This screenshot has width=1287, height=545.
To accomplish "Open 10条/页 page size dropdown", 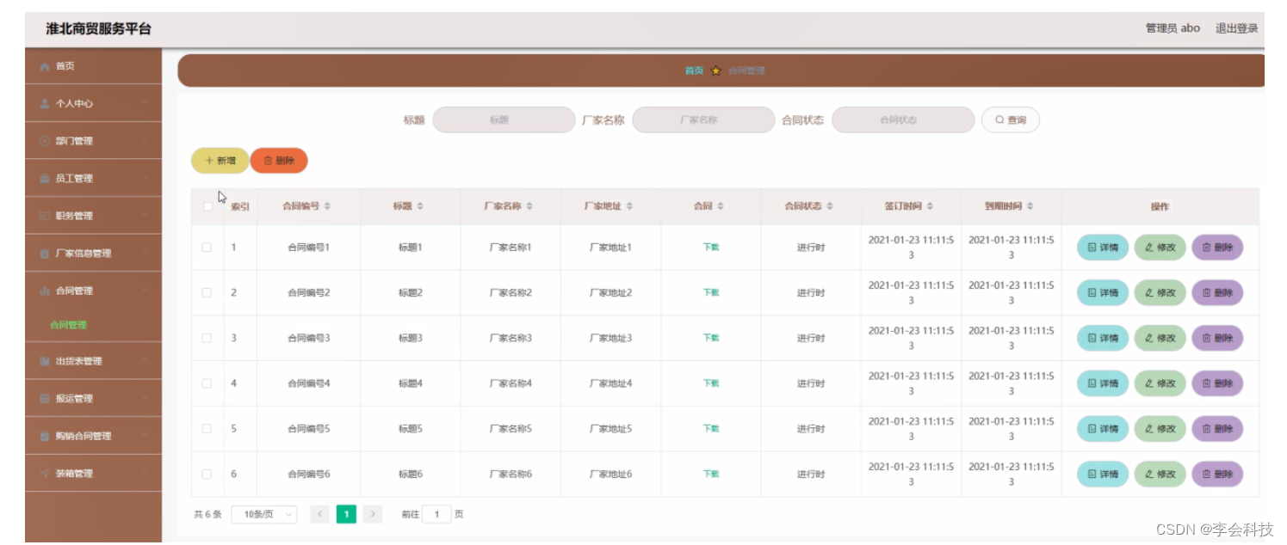I will 264,514.
